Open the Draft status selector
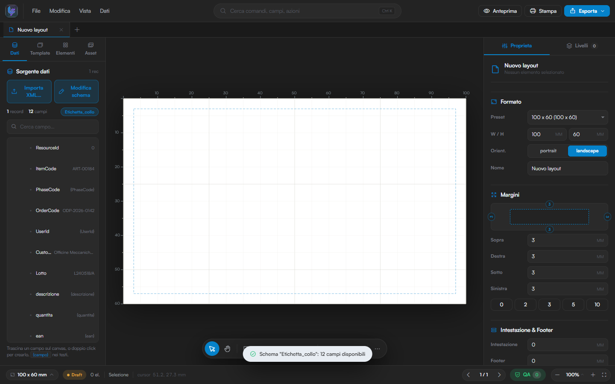 [x=74, y=375]
